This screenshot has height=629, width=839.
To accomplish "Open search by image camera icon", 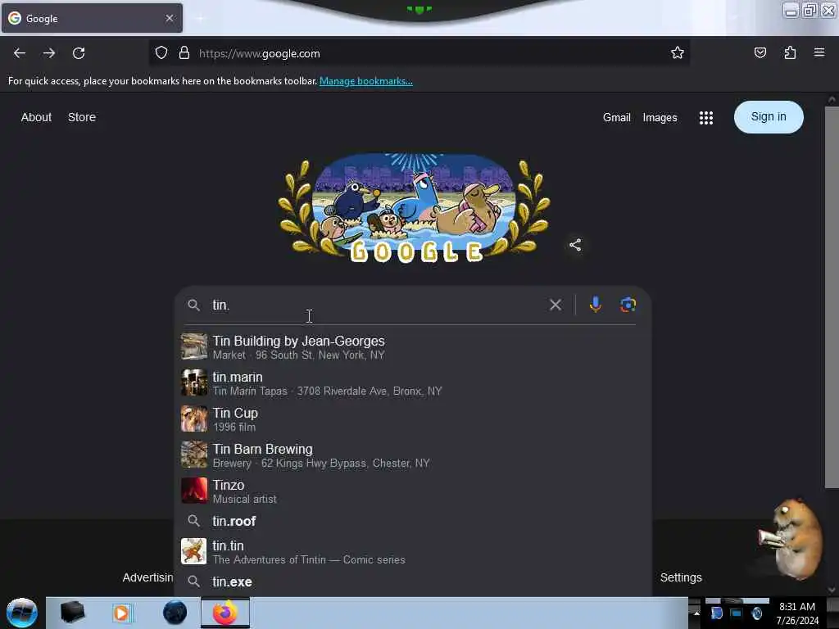I will click(628, 305).
